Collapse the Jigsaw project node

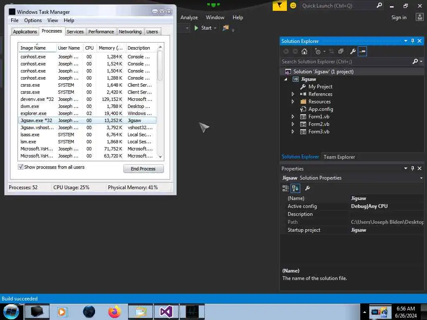click(285, 79)
